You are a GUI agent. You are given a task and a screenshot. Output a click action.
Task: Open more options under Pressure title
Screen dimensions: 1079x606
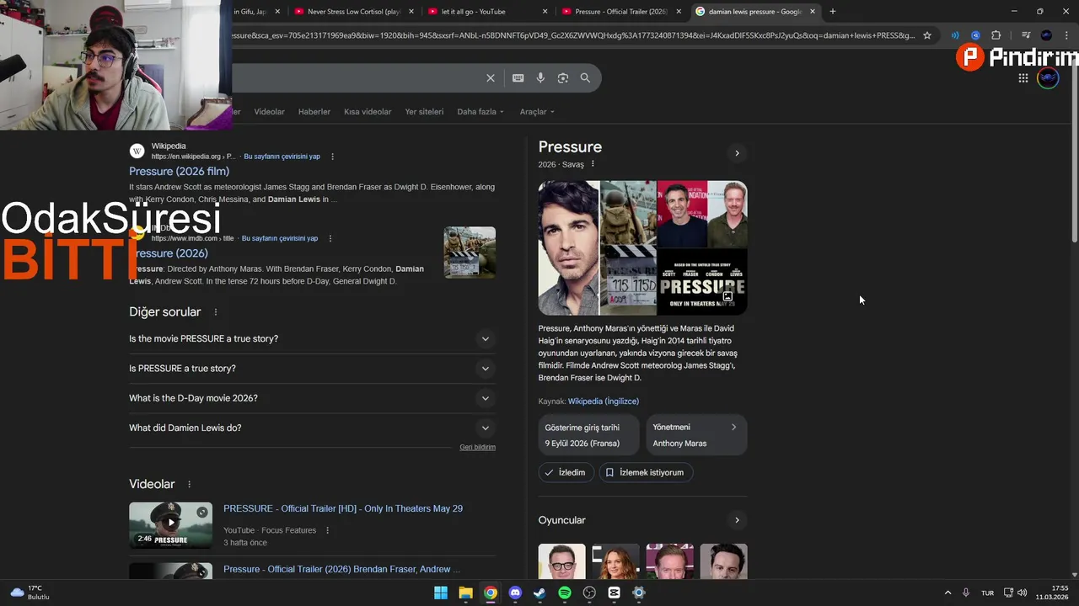593,164
